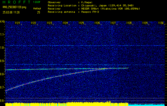
Task: Click the 0.6 frequency axis label
Action: click(x=2, y=101)
